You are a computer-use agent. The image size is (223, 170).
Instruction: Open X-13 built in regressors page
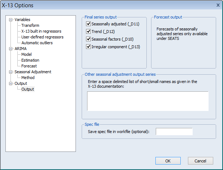pos(41,31)
